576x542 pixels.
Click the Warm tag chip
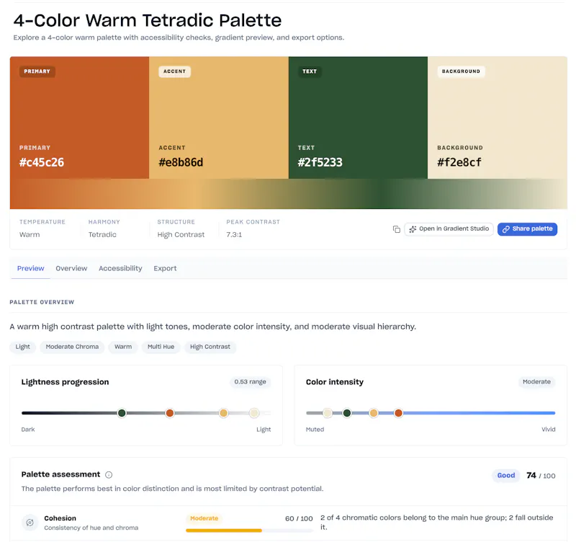point(123,347)
